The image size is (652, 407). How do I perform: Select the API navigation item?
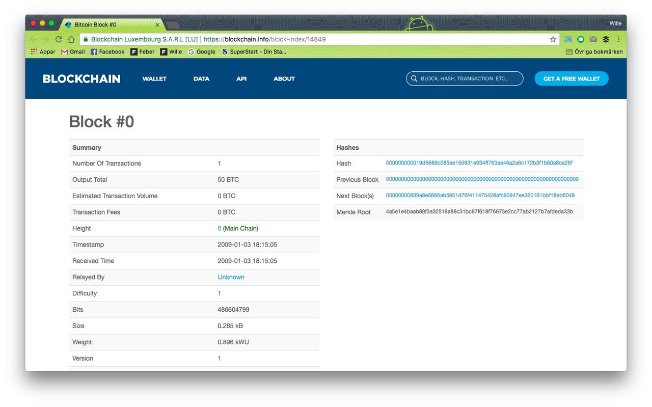(x=241, y=78)
